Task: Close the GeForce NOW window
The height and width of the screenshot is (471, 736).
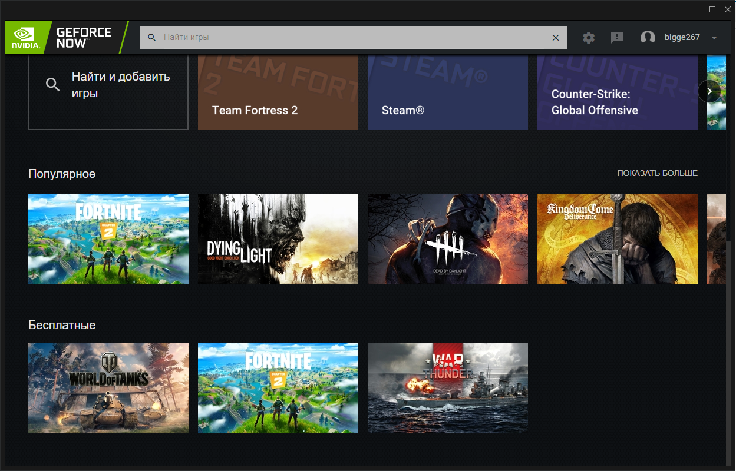Action: (727, 9)
